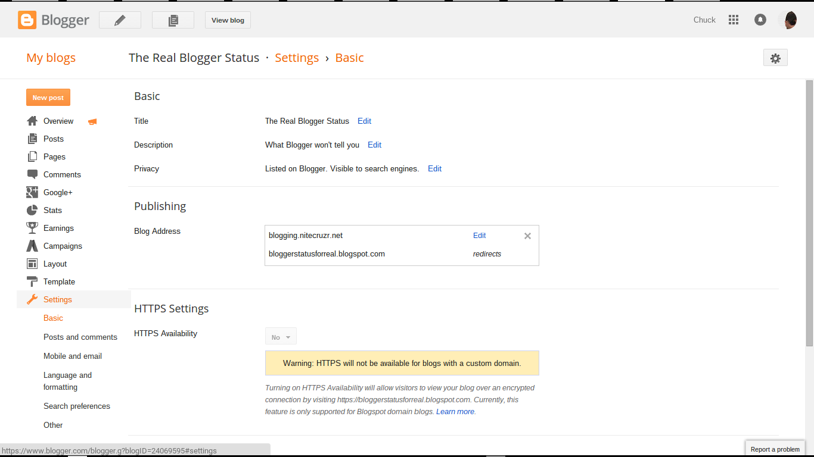Click the pencil create-post icon
This screenshot has height=457, width=814.
120,20
